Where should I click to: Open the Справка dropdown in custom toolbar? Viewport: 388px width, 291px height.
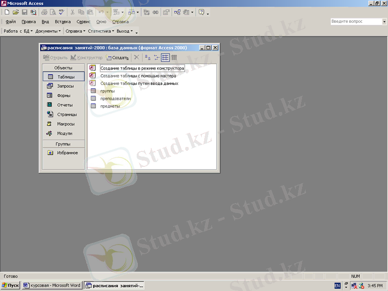(x=75, y=31)
